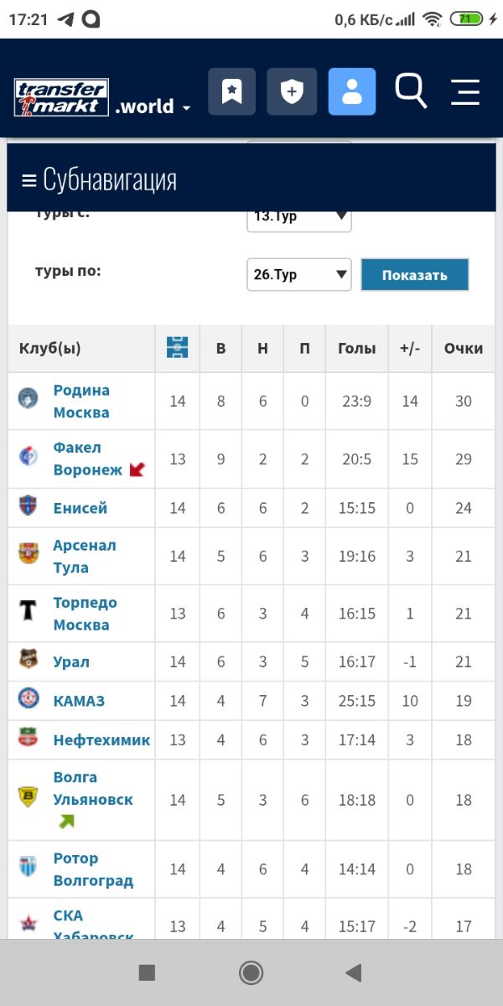This screenshot has height=1006, width=503.
Task: Expand the Субнавигация menu
Action: pyautogui.click(x=99, y=179)
